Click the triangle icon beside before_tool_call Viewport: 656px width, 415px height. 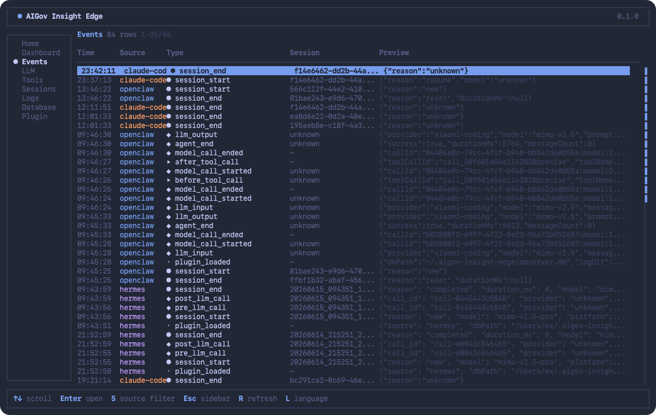169,181
